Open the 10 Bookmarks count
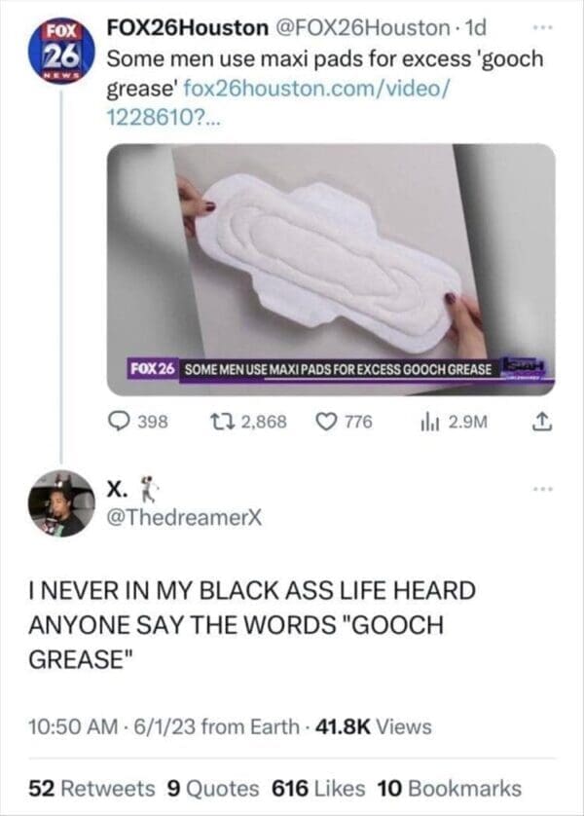 point(450,788)
